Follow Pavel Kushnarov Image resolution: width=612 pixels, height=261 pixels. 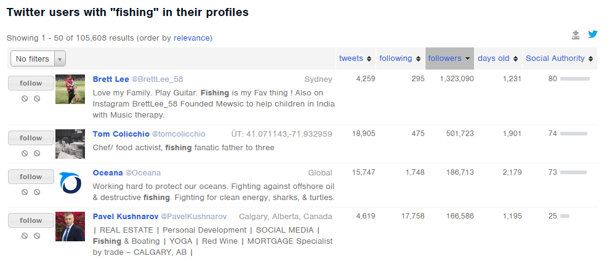click(x=31, y=220)
